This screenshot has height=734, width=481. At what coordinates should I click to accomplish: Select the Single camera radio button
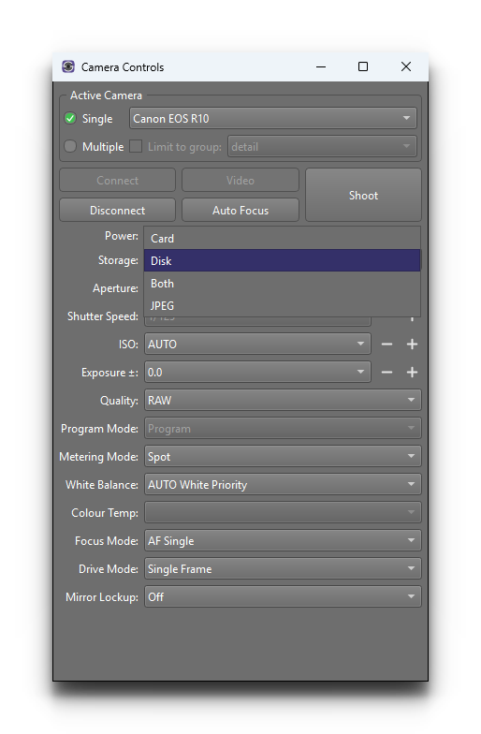coord(70,118)
